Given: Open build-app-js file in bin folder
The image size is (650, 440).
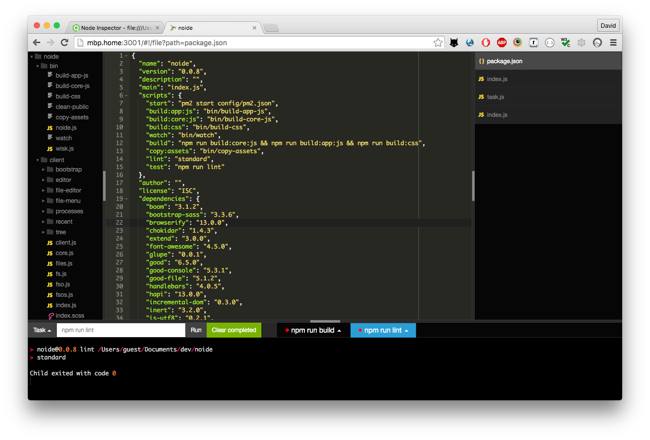Looking at the screenshot, I should click(x=72, y=76).
